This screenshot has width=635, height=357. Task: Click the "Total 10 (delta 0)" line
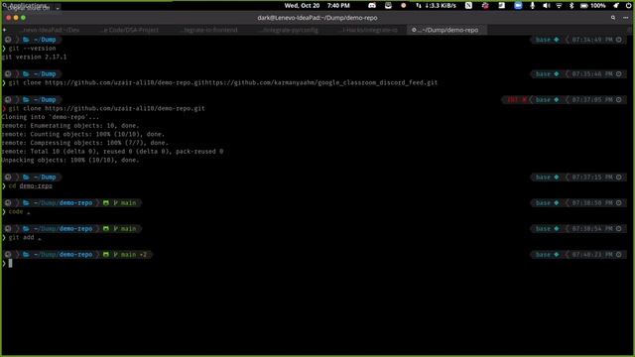pos(112,152)
